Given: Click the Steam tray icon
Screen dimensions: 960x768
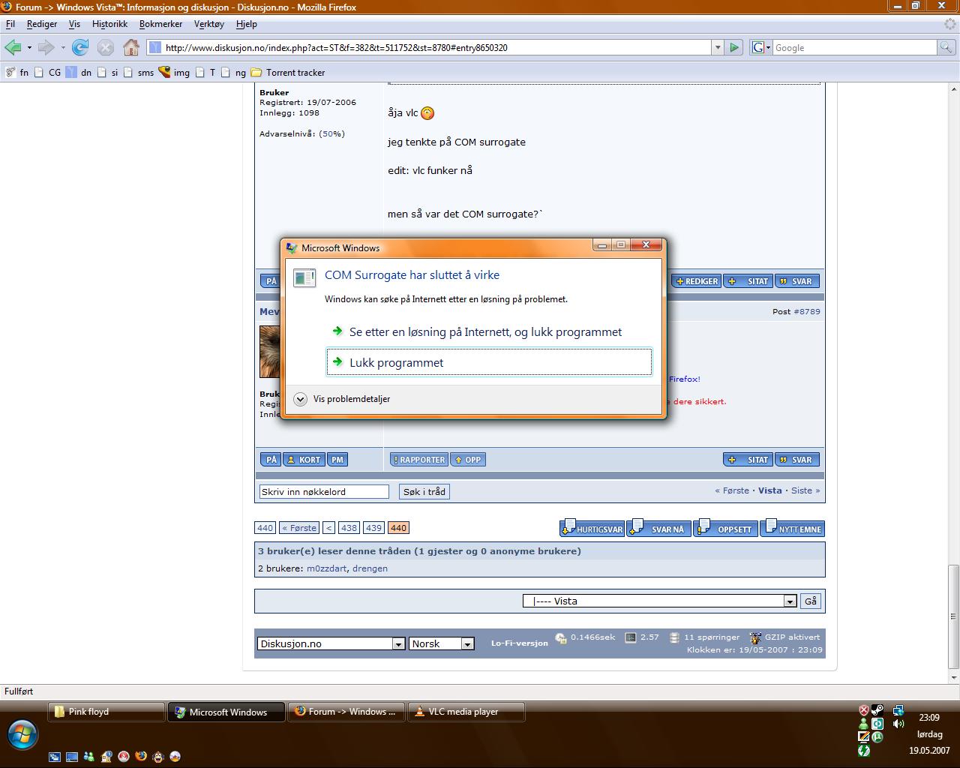Looking at the screenshot, I should 877,710.
